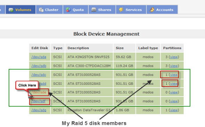Screen dimensions: 205x127
Task: Click the Size column header
Action: [124, 48]
